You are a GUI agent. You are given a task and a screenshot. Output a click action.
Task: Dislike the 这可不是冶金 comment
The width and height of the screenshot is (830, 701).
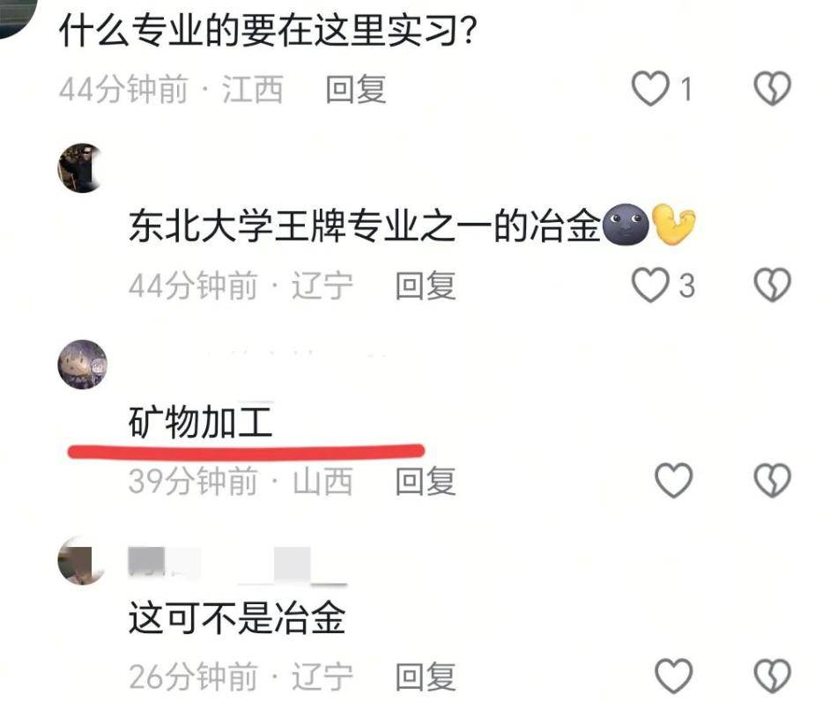[x=773, y=676]
